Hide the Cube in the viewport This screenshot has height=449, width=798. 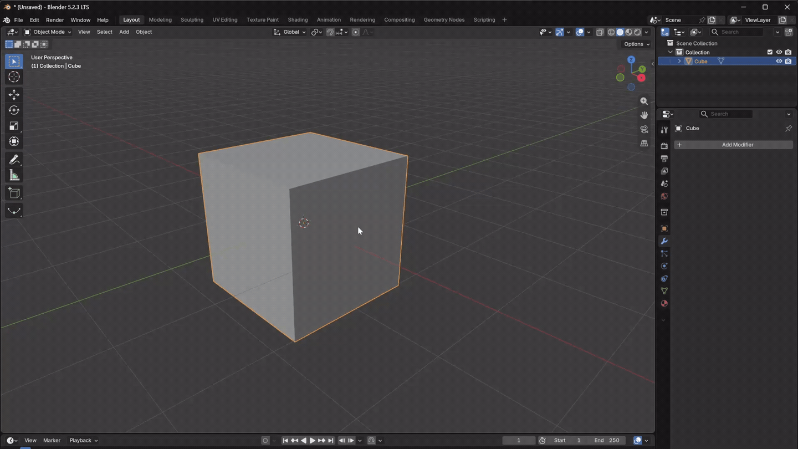click(x=779, y=62)
